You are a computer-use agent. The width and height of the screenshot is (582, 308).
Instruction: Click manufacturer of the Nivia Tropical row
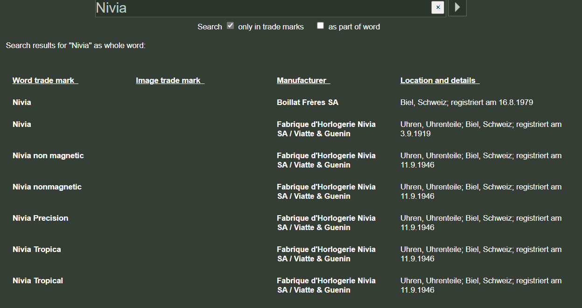(x=326, y=285)
